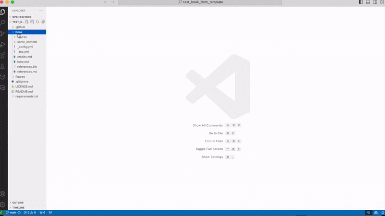The image size is (385, 216).
Task: Open the Testing flask view
Action: [3, 66]
